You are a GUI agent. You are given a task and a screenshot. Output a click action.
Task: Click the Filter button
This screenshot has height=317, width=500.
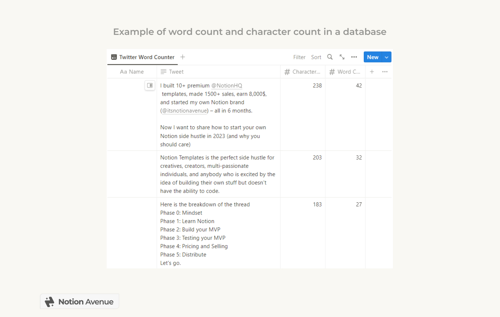[299, 57]
